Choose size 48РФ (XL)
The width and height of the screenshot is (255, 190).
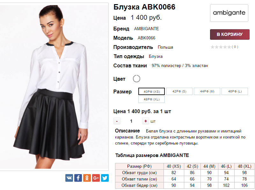(152, 99)
